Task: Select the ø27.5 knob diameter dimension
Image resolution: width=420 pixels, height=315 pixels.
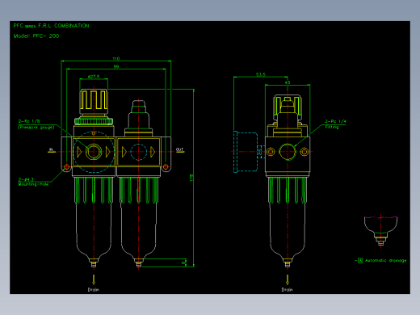Action: (x=94, y=77)
